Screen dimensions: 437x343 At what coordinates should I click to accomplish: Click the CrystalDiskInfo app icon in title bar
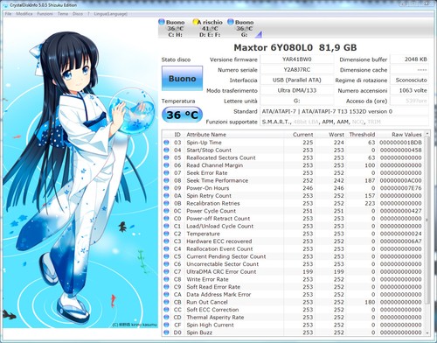pos(5,5)
